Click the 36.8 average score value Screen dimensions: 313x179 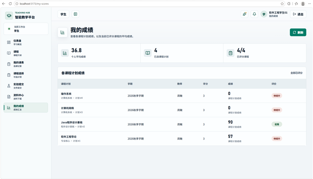76,50
